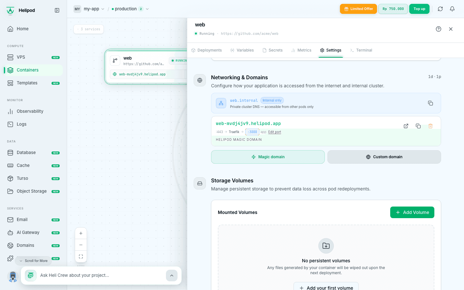Open Observability in the sidebar
The height and width of the screenshot is (290, 464).
pos(33,111)
